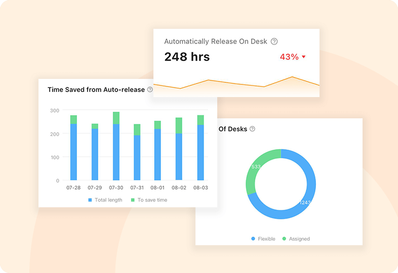Image resolution: width=398 pixels, height=273 pixels.
Task: Select the 08-01 bar in chart
Action: coord(157,151)
